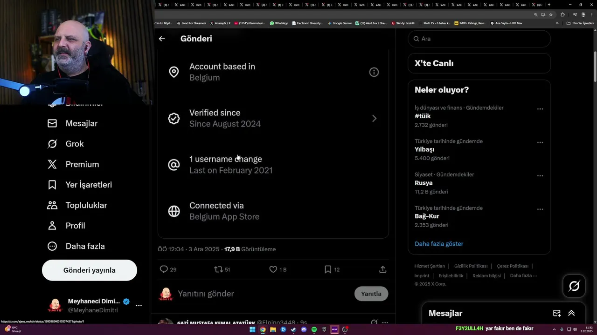Open more options for the #tüik trend
Image resolution: width=597 pixels, height=335 pixels.
tap(540, 109)
